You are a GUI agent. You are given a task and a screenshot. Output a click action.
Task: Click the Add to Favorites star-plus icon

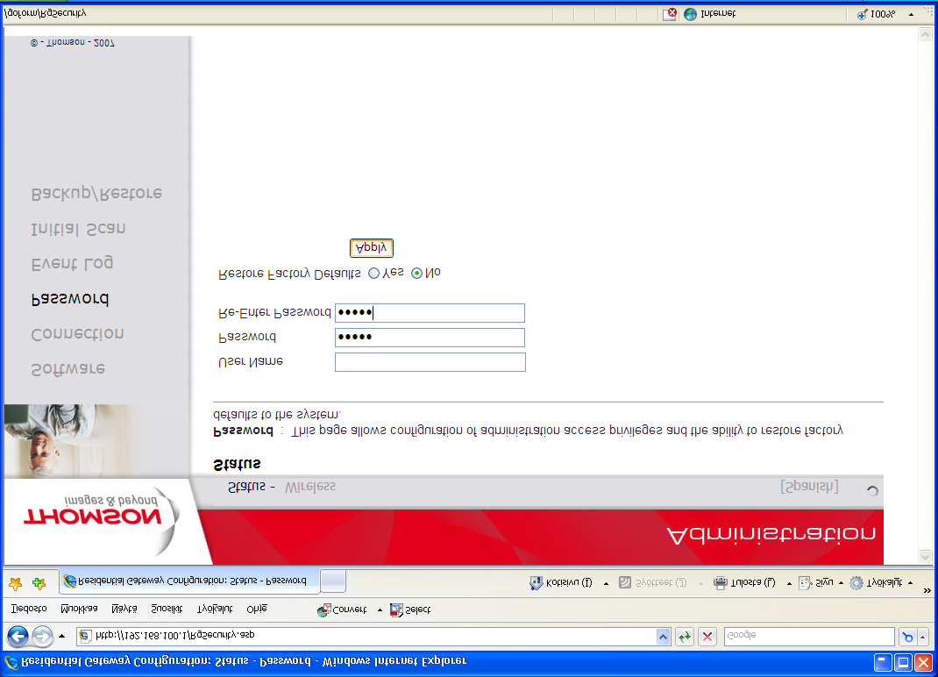coord(39,582)
